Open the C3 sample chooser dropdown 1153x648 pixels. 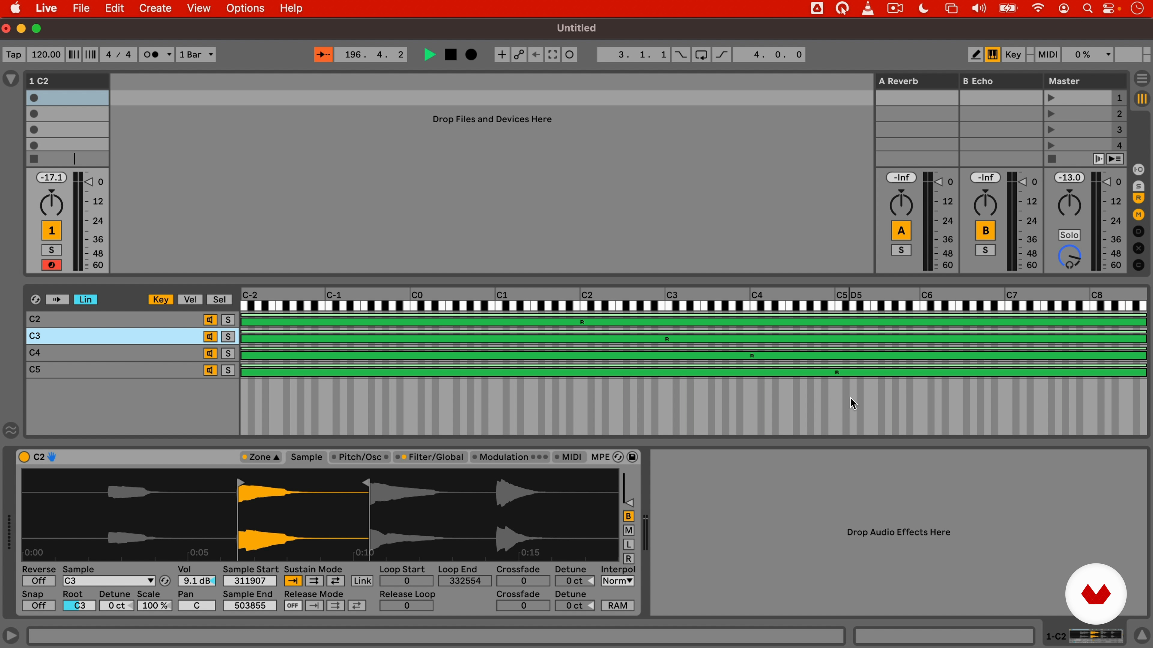pos(108,581)
